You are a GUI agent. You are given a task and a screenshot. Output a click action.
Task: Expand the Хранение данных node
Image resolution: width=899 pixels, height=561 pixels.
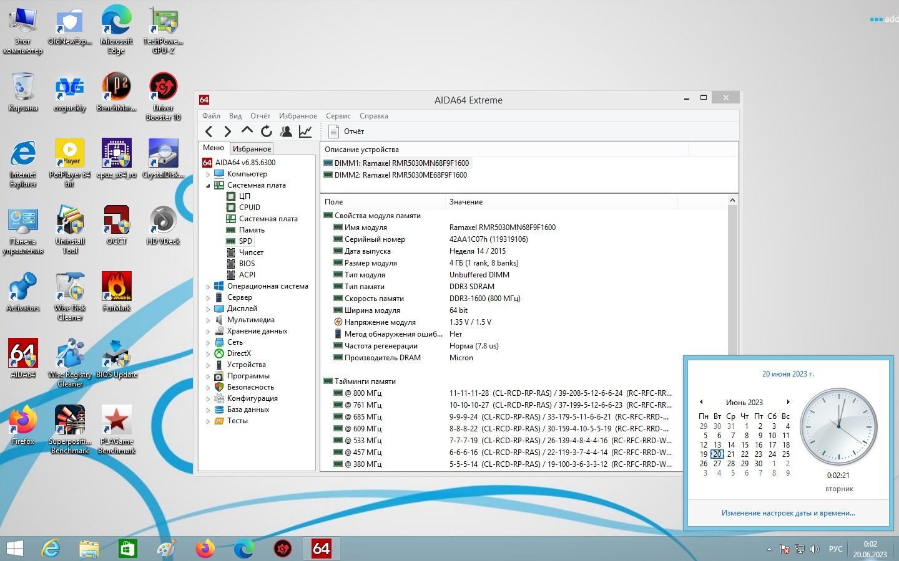[209, 332]
